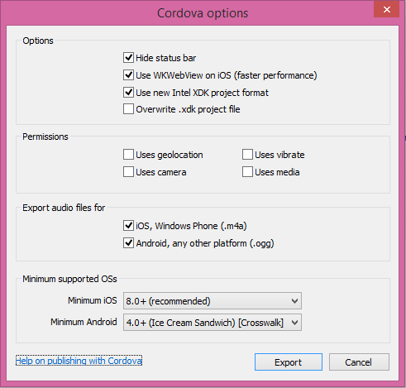The image size is (406, 388).
Task: Uncheck iOS, Windows Phone (.m4a) audio export
Action: point(128,226)
